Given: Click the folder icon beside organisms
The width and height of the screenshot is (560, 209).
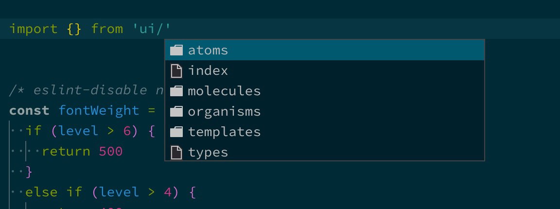Looking at the screenshot, I should pyautogui.click(x=176, y=111).
